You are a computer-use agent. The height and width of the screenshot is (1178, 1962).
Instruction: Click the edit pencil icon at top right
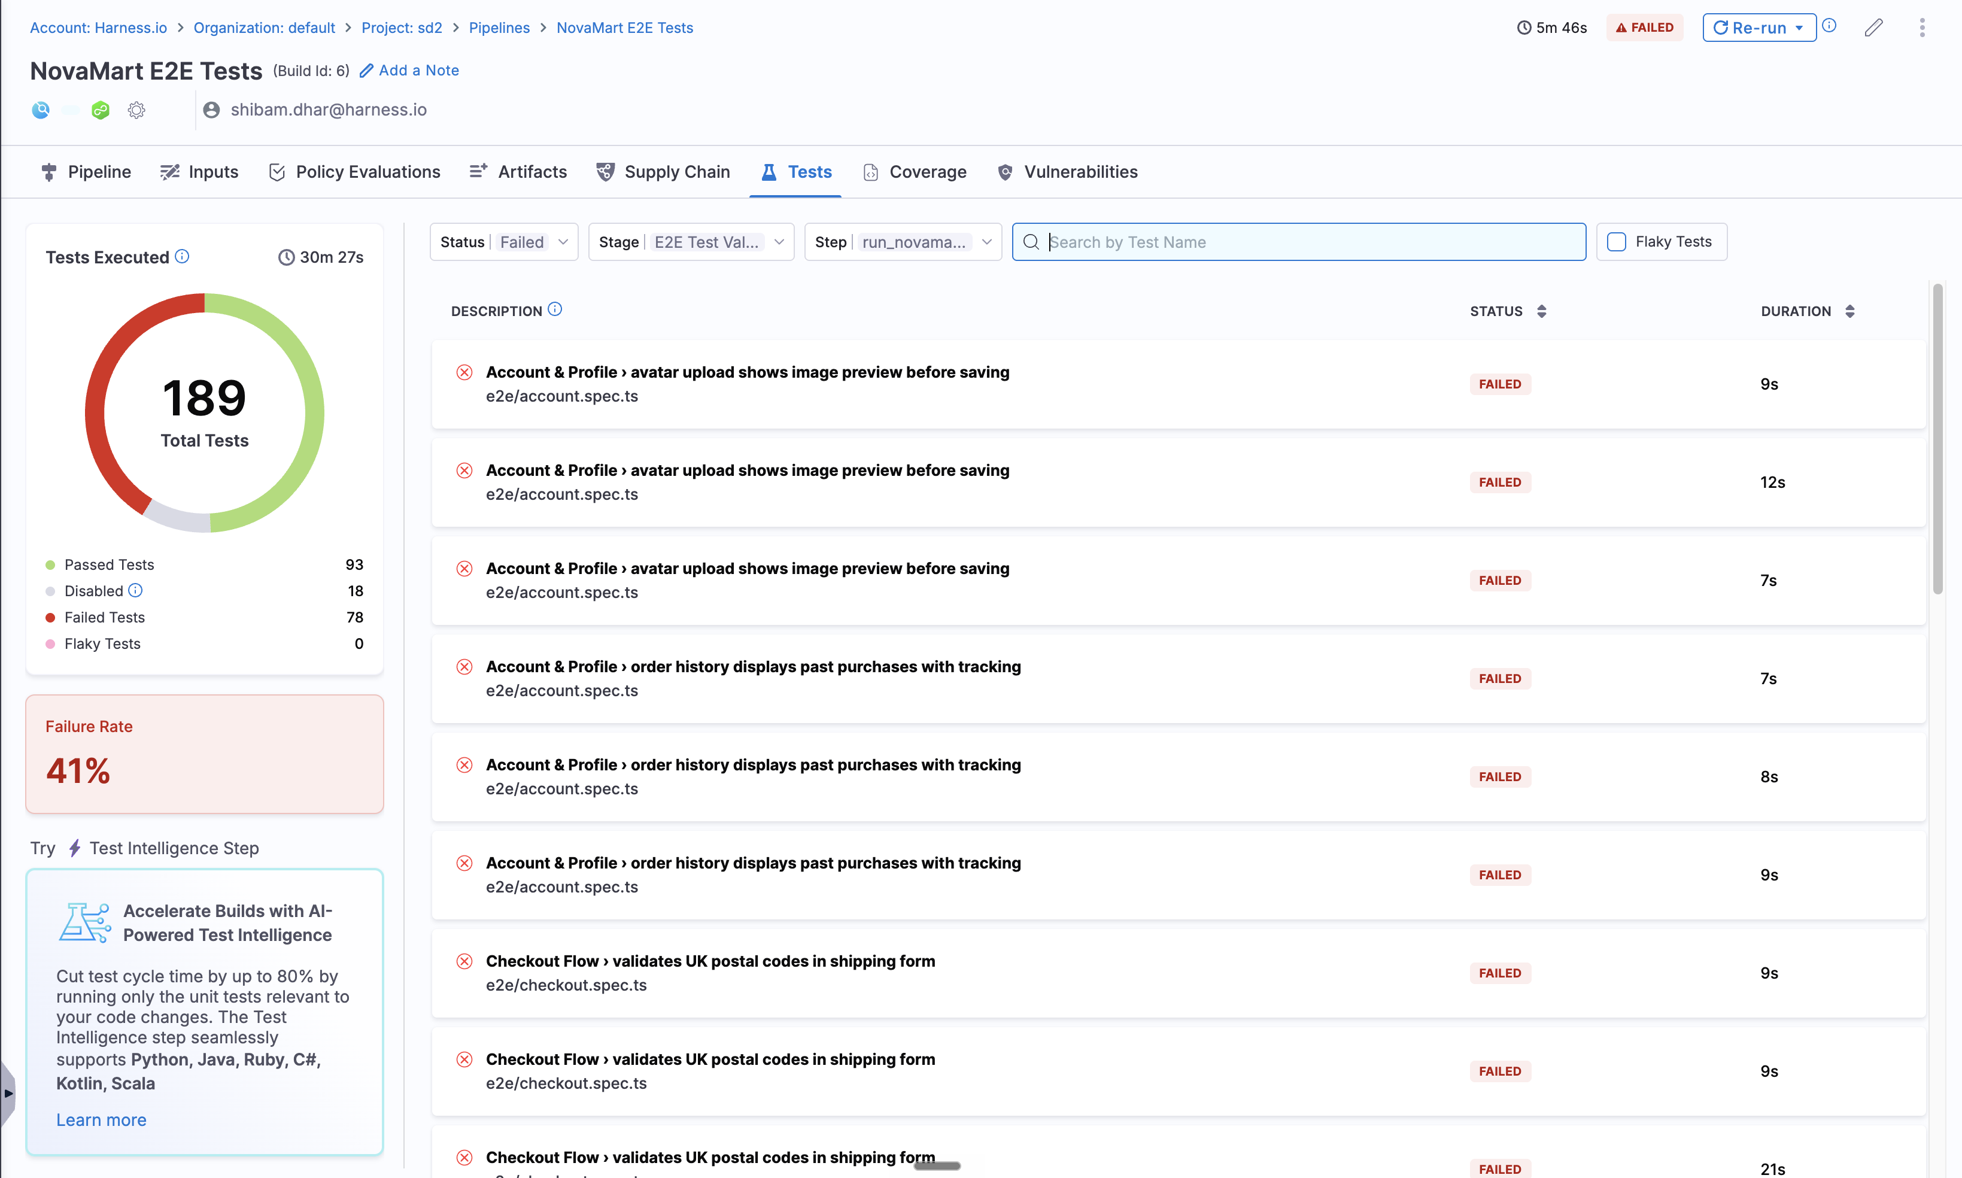(x=1873, y=28)
